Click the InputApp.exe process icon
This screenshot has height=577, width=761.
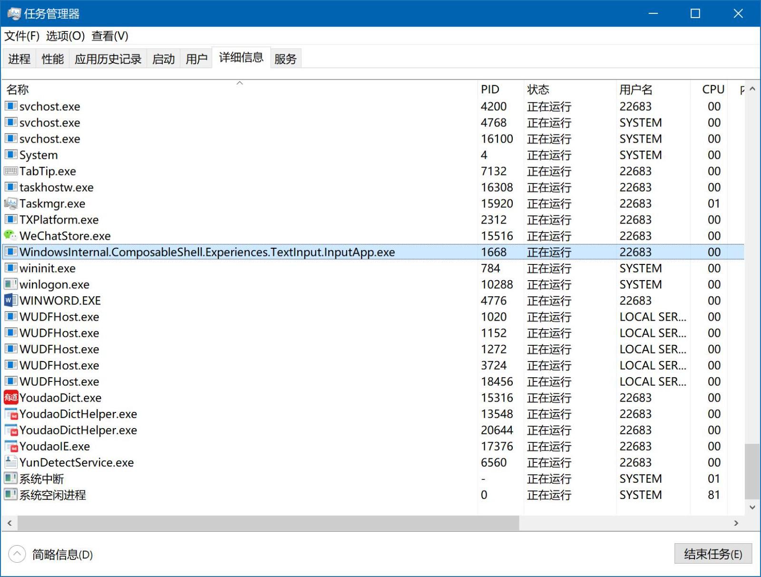pyautogui.click(x=10, y=252)
